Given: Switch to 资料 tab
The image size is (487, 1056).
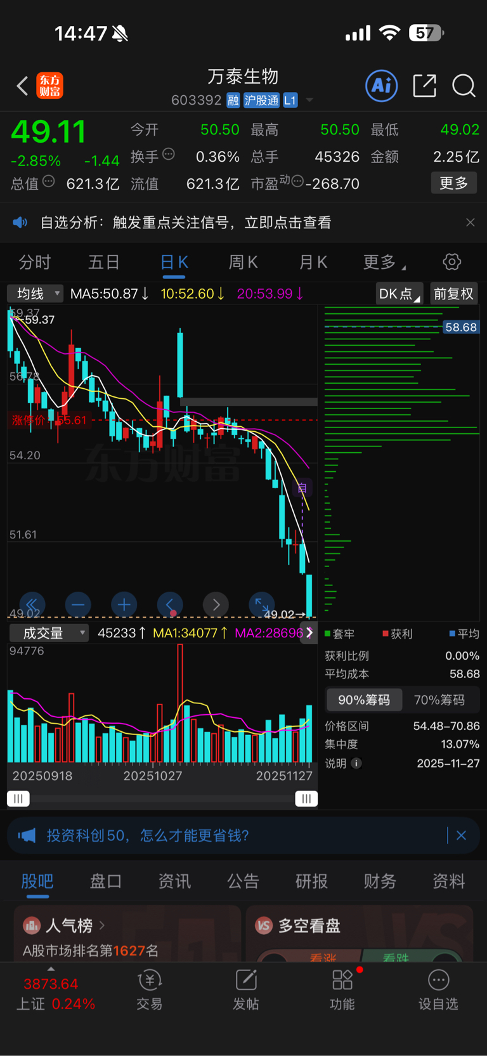Looking at the screenshot, I should pos(448,881).
